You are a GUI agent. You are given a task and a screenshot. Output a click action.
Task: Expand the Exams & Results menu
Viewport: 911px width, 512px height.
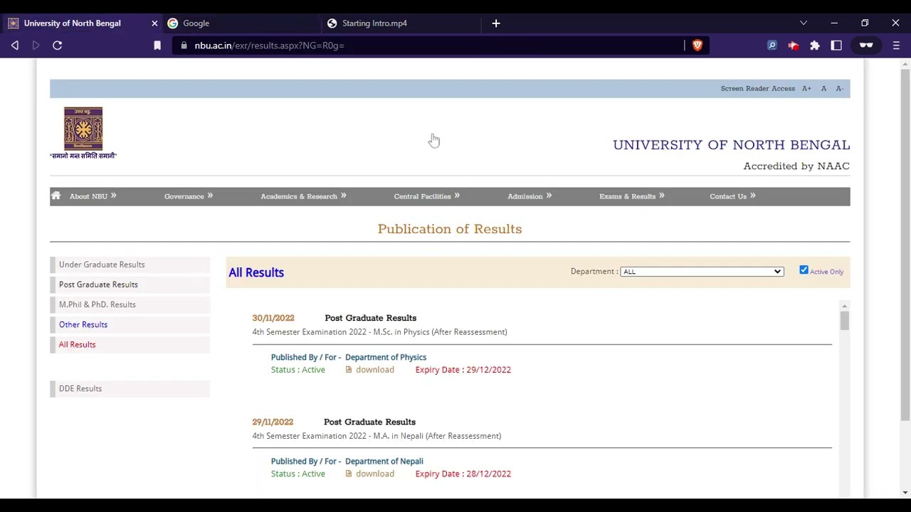pyautogui.click(x=632, y=196)
